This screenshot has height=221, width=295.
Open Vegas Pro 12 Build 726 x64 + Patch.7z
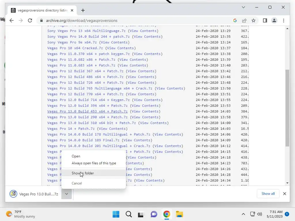[85, 83]
